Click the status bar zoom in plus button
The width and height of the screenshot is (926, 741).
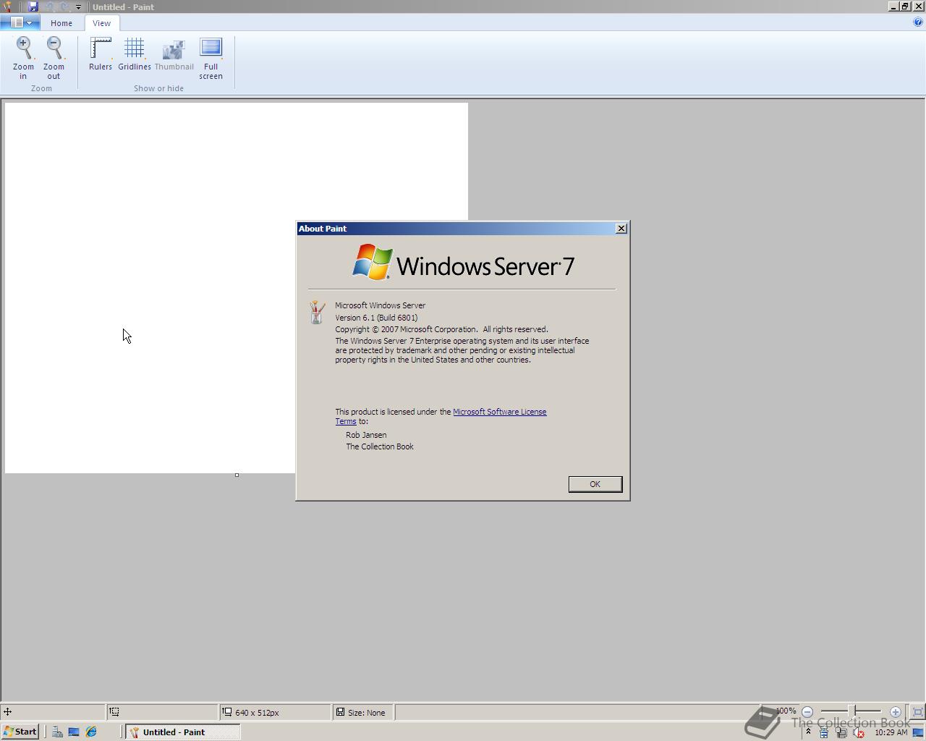(x=896, y=712)
